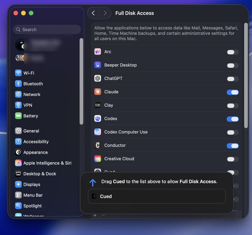252x235 pixels.
Task: Click the Arc app icon
Action: click(98, 51)
